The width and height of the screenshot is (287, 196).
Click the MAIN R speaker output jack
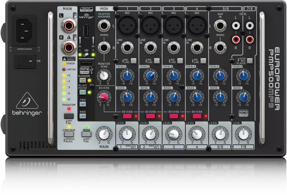click(x=69, y=48)
